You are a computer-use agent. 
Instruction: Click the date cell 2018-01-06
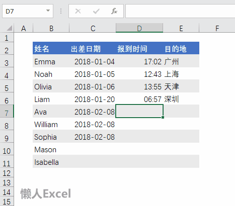tap(93, 86)
